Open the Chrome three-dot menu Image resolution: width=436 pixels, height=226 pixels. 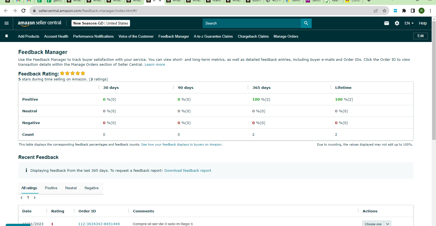click(430, 11)
